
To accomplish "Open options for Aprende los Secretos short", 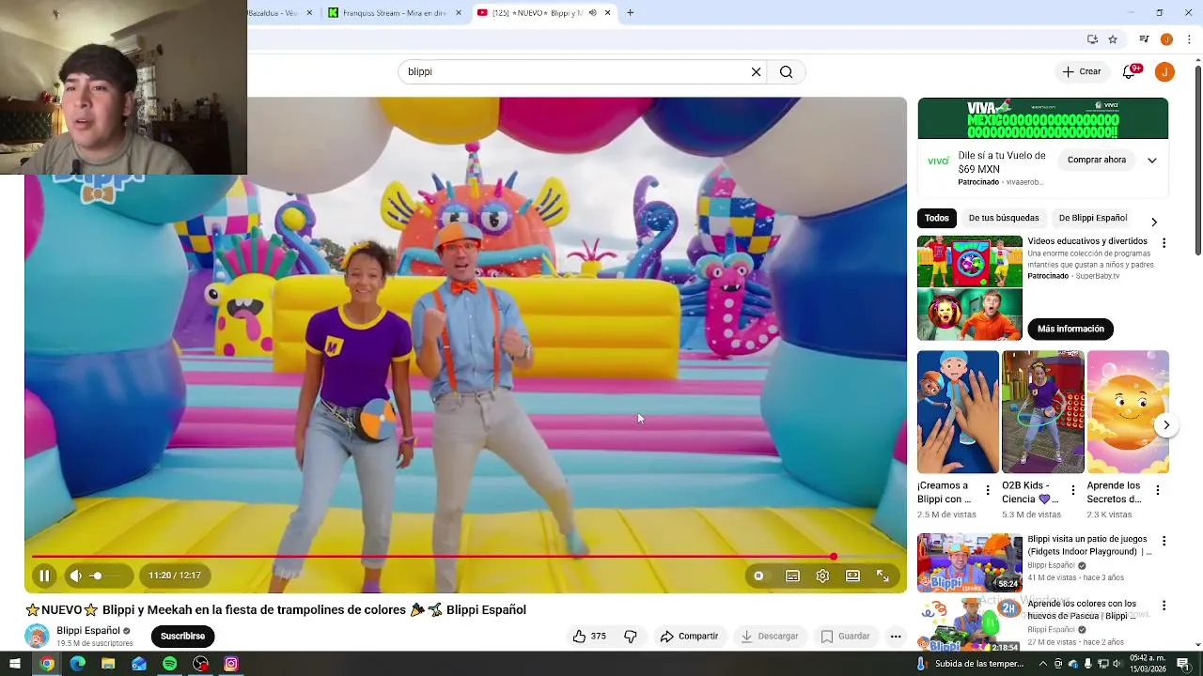I will point(1158,490).
